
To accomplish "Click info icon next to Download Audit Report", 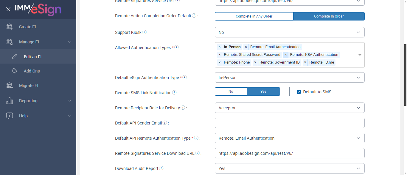I will (x=161, y=168).
